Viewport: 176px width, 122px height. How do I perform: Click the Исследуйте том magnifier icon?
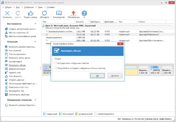coord(6,91)
